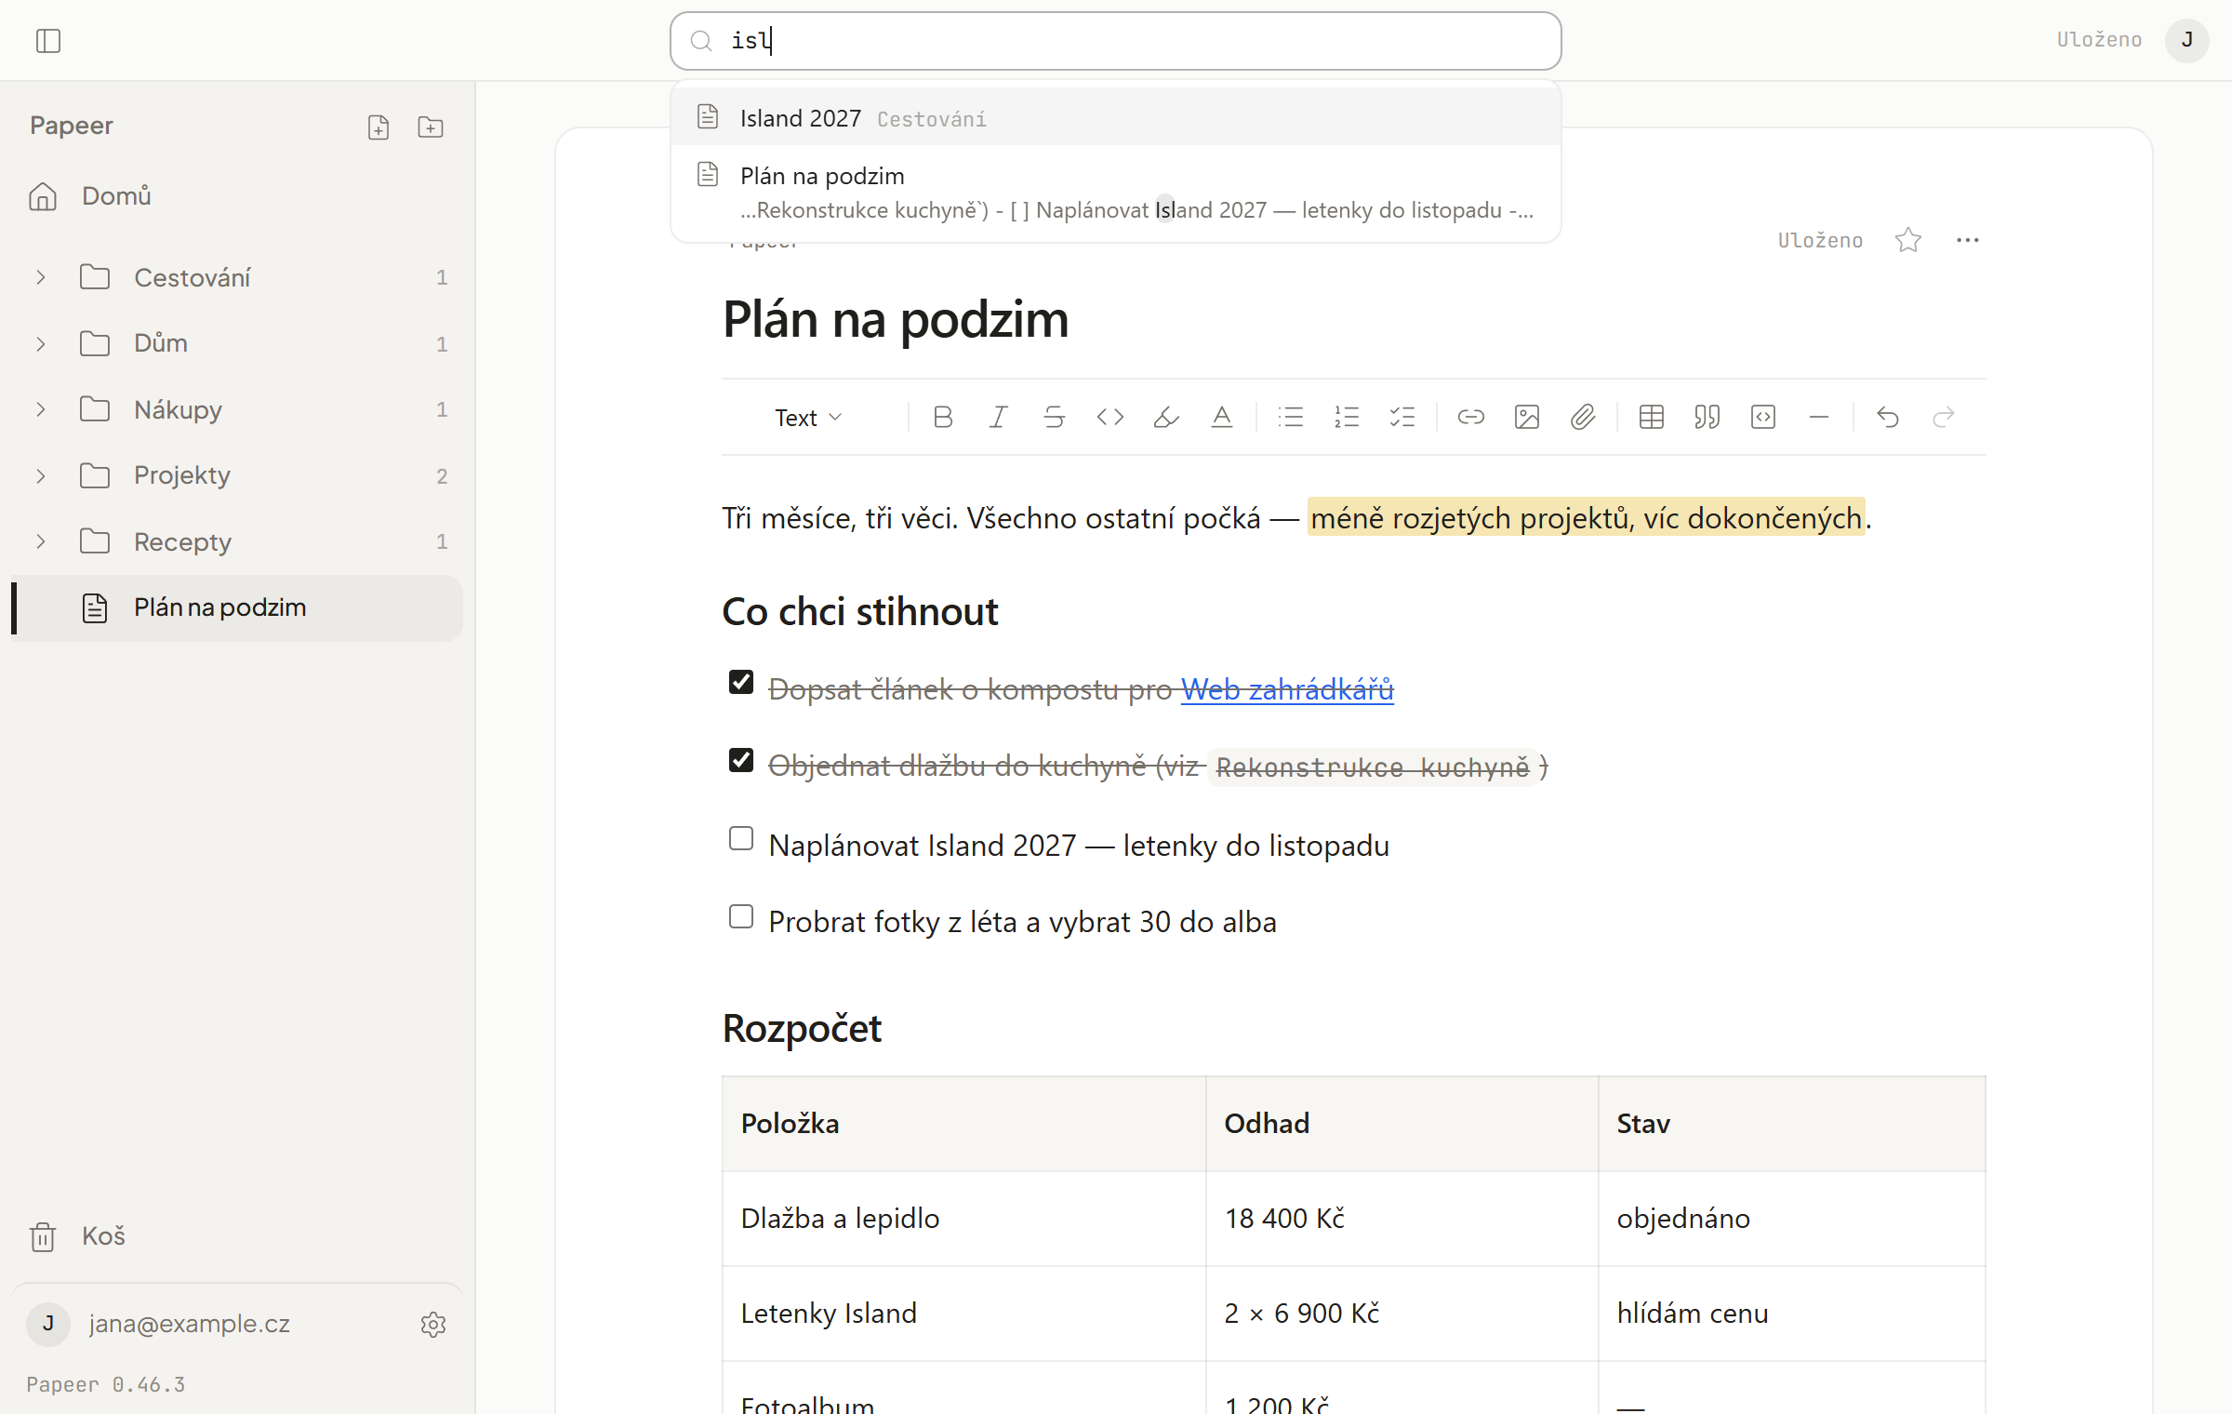Viewport: 2232px width, 1414px height.
Task: Insert a horizontal divider line
Action: click(x=1819, y=418)
